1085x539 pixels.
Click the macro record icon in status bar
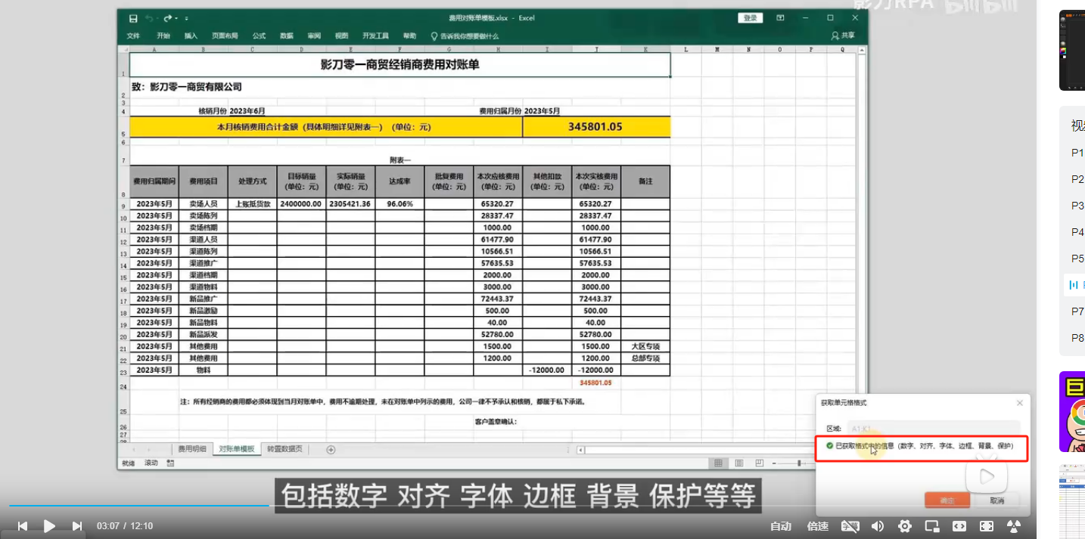click(x=170, y=463)
